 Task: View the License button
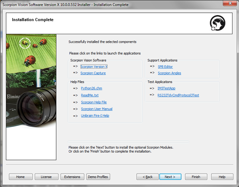(x=46, y=177)
